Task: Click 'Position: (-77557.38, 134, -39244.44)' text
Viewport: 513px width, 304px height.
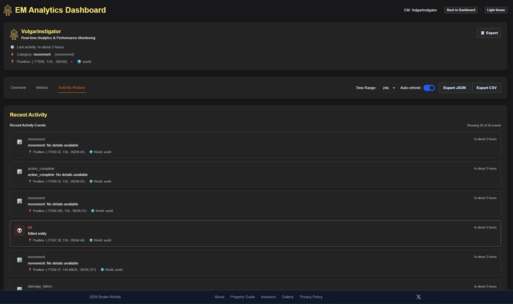Action: 59,240
